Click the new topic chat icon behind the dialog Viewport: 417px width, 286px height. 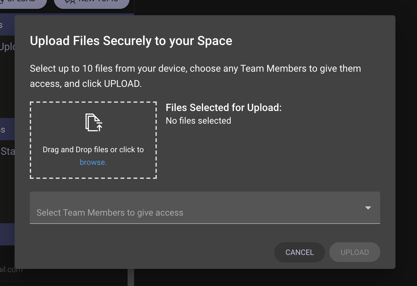(70, 1)
